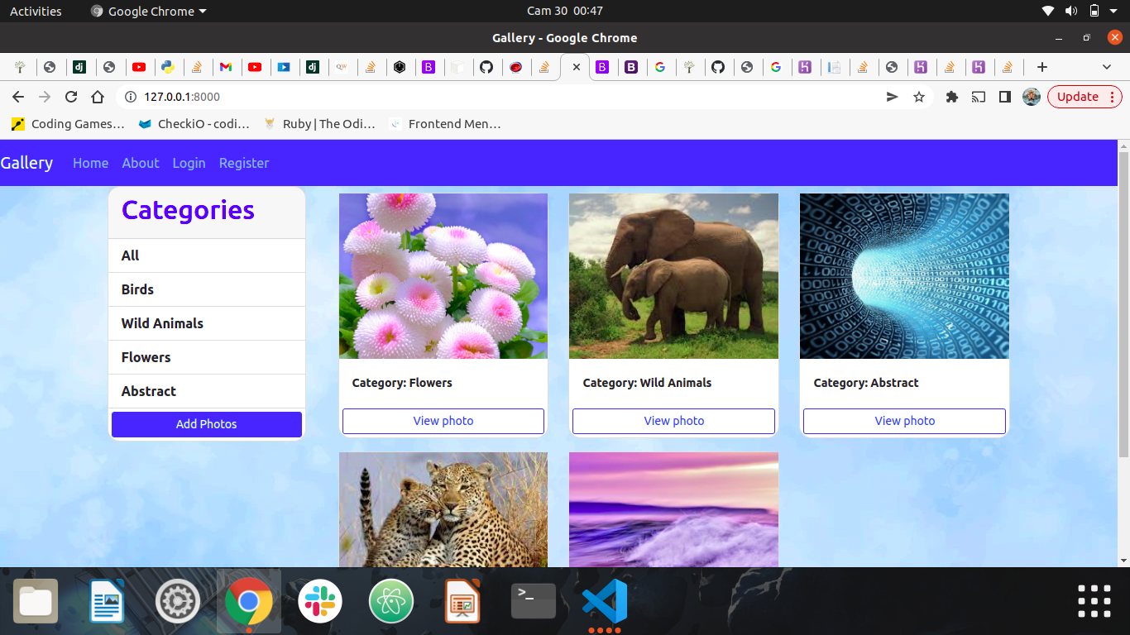
Task: Click the Add Photos button
Action: 206,423
